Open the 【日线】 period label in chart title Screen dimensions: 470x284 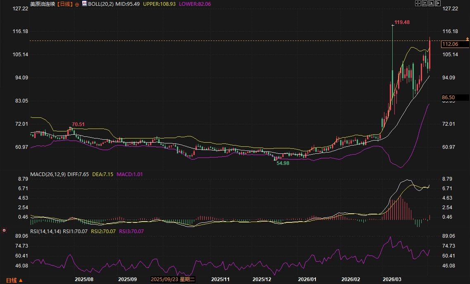point(64,4)
